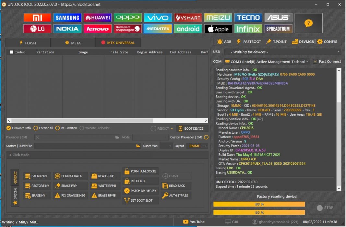346x227 pixels.
Task: Launch DEVMGR device manager
Action: pyautogui.click(x=303, y=42)
